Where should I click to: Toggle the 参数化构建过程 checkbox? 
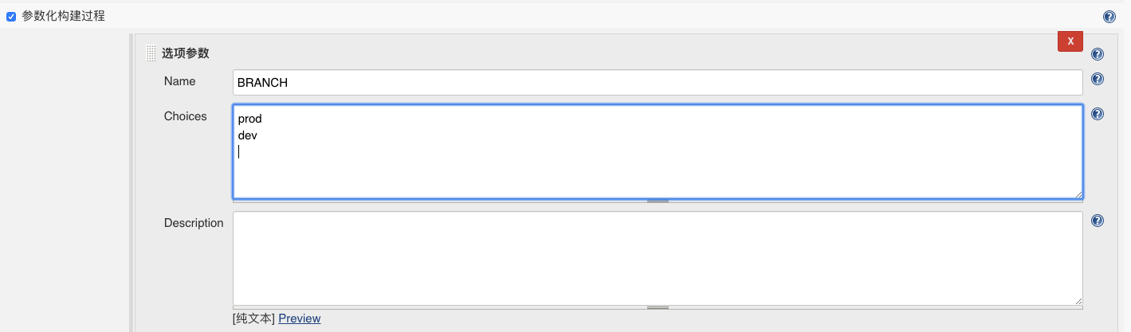(11, 16)
